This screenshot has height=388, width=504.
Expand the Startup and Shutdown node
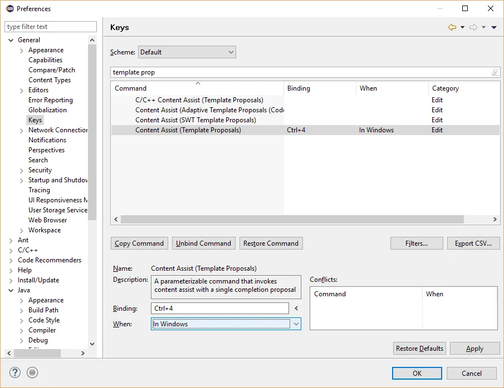tap(22, 181)
